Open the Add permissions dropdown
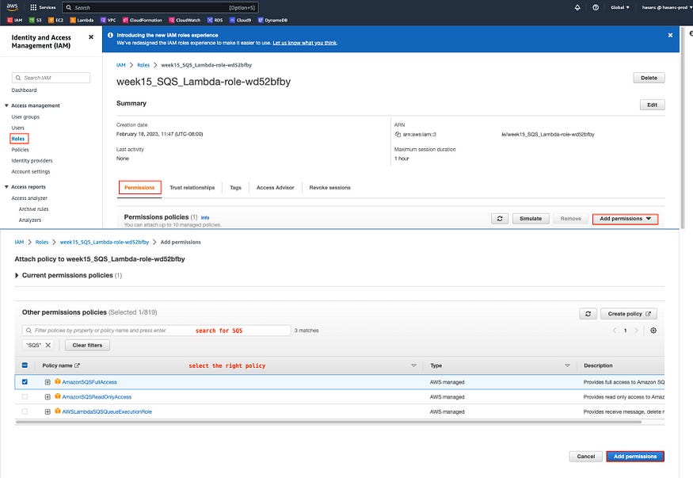Image resolution: width=693 pixels, height=478 pixels. [x=625, y=219]
